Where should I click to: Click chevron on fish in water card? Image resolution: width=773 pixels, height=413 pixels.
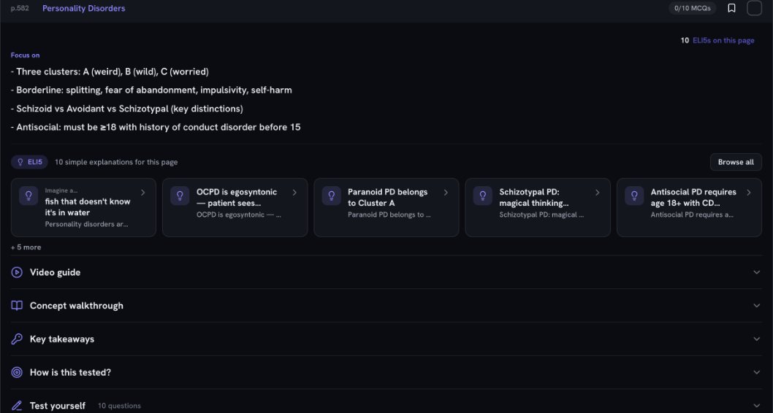pos(143,193)
